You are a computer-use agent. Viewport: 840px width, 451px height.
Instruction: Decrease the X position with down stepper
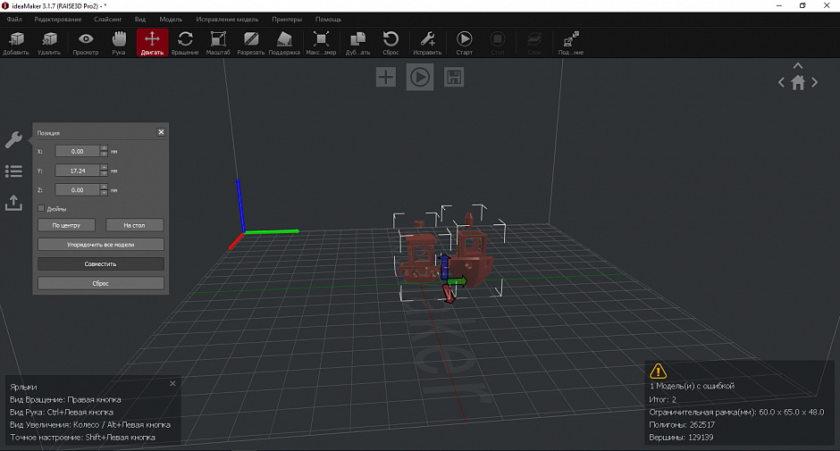click(104, 155)
